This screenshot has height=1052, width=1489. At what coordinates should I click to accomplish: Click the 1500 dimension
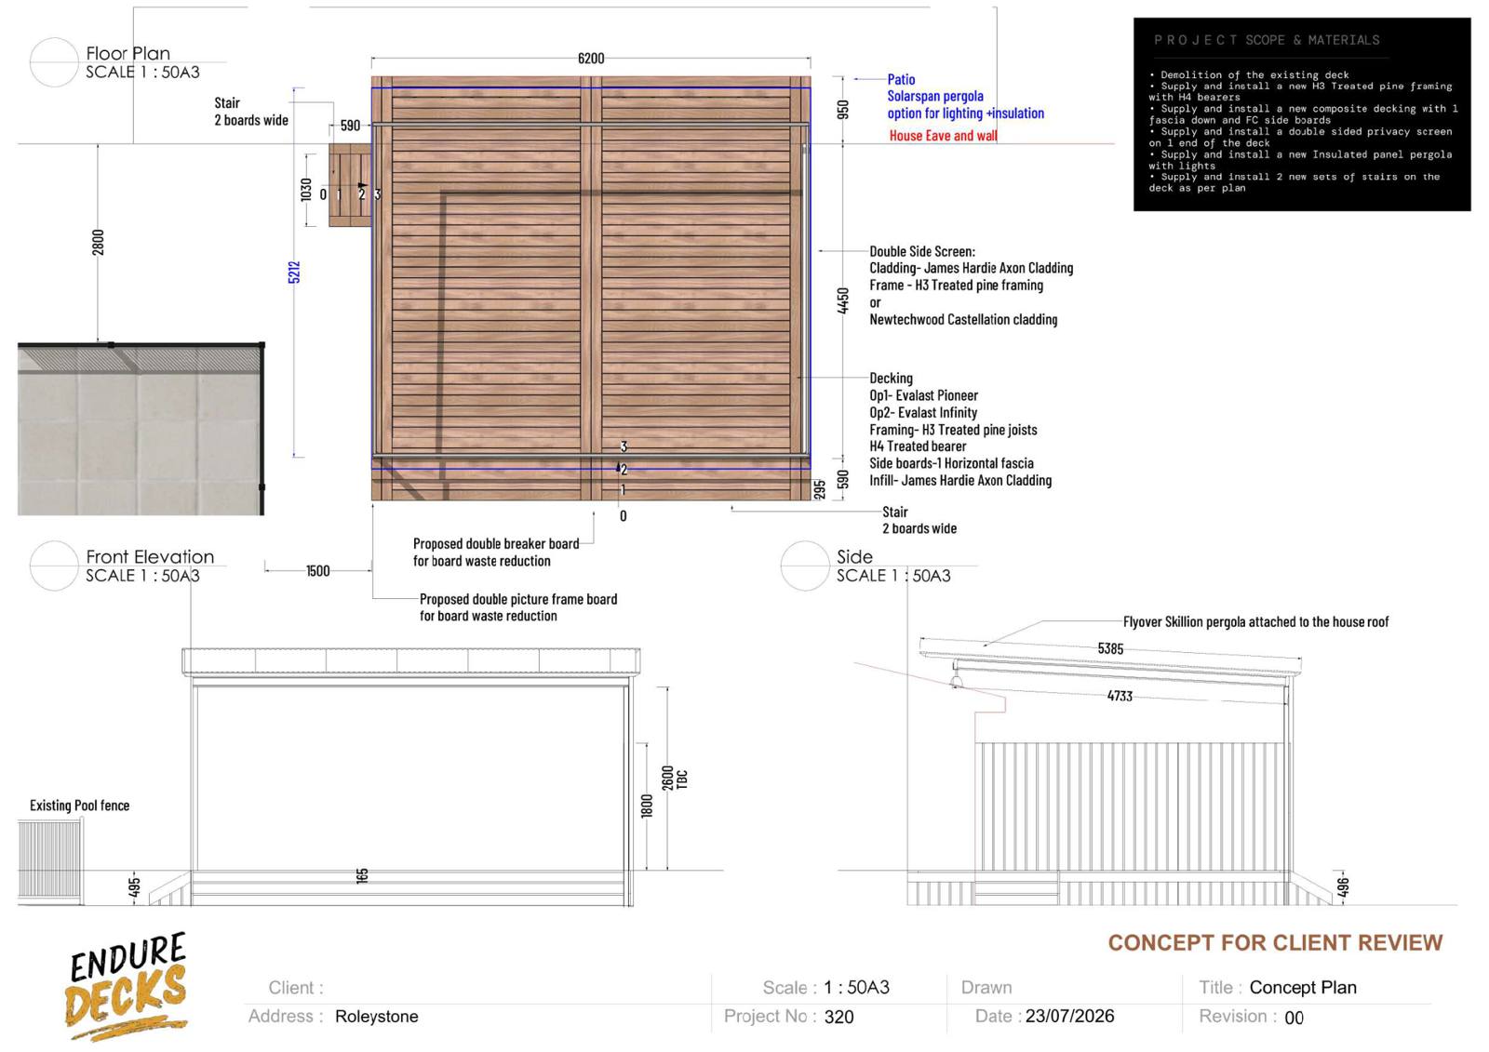318,571
